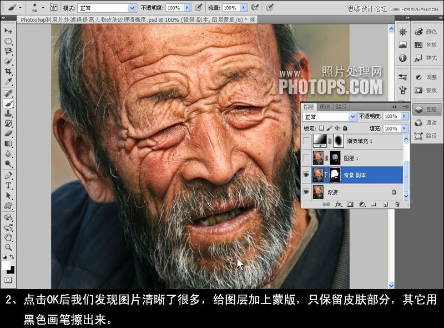Show the 渐变填充 1 layer

[x=306, y=140]
